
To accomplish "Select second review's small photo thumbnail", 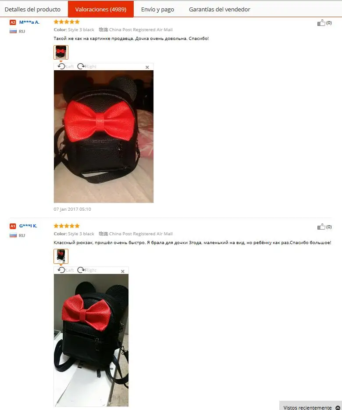I will 61,256.
